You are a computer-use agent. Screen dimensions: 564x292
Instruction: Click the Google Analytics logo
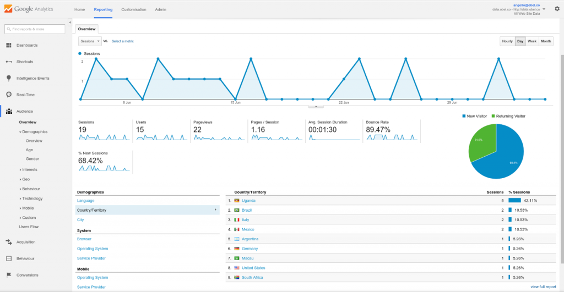[29, 9]
